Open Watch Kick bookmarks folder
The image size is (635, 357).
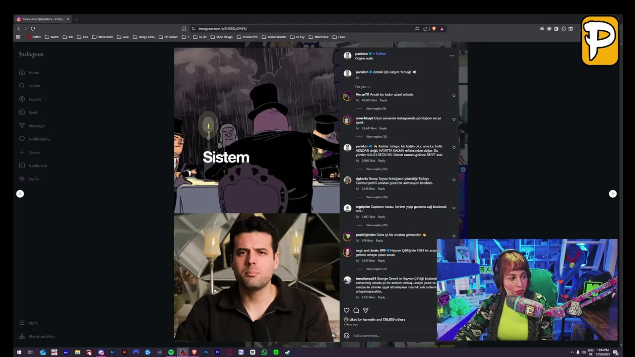pyautogui.click(x=318, y=37)
